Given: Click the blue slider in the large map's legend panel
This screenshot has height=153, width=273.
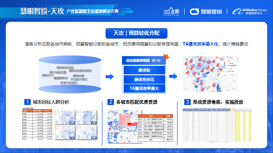Looking at the screenshot, I should click(232, 65).
